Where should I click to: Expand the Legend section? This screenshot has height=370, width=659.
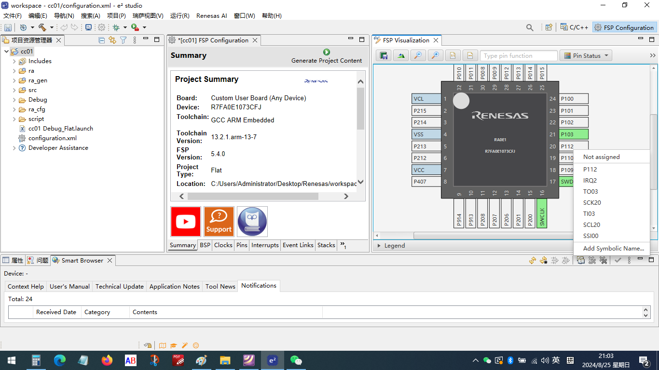point(379,246)
